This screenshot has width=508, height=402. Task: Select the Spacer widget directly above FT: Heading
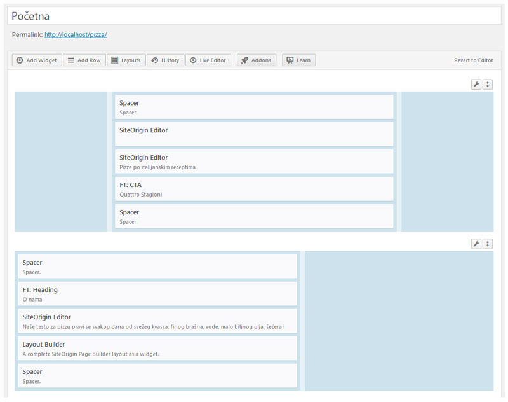tap(157, 267)
